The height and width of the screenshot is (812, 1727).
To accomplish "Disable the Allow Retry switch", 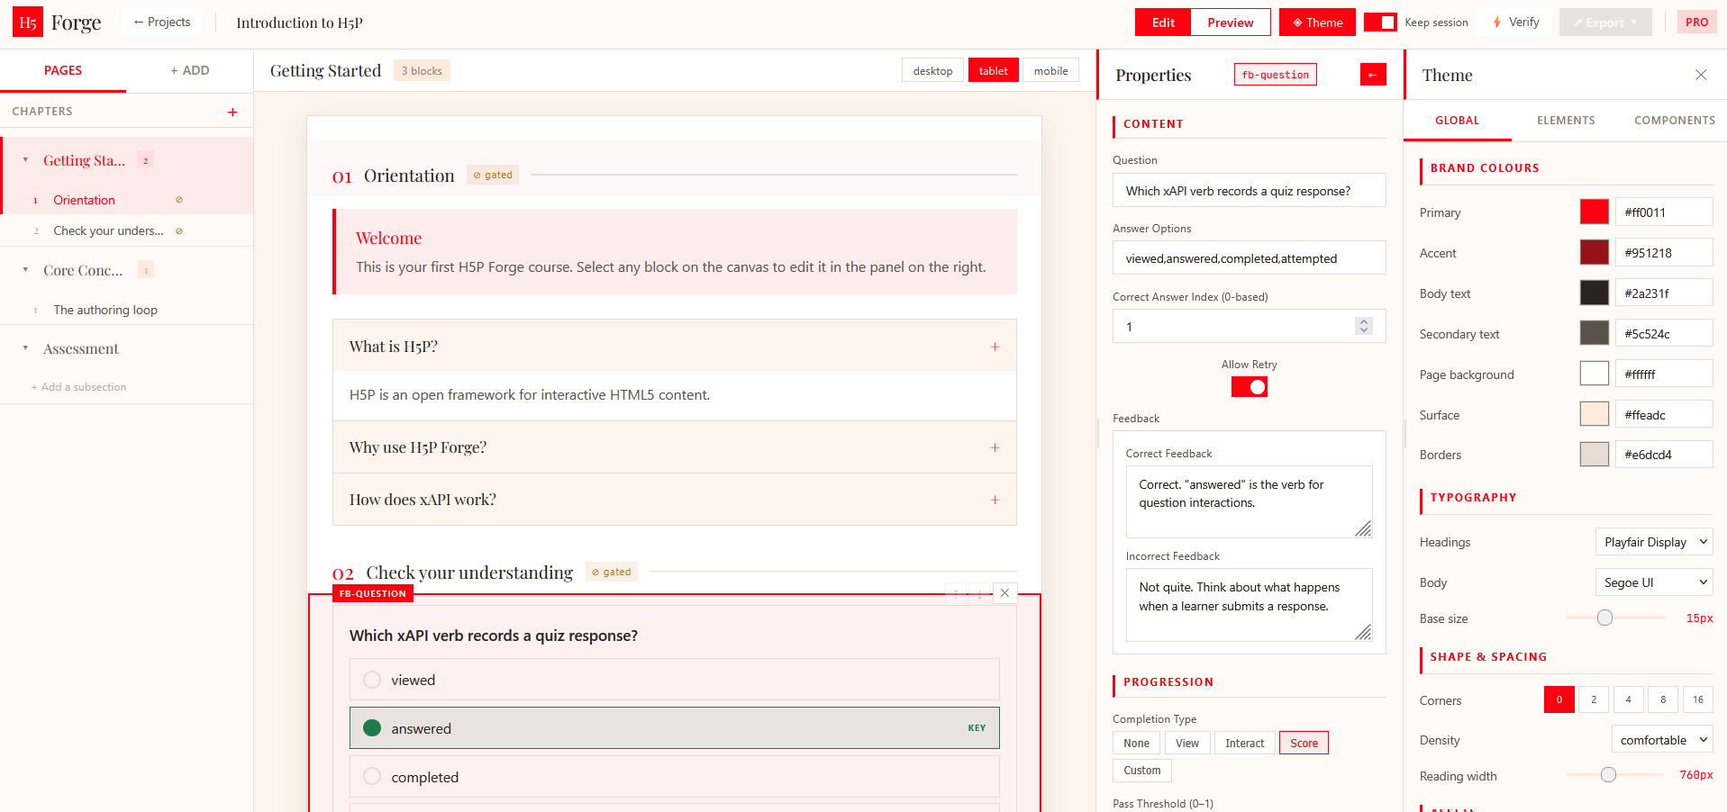I will pyautogui.click(x=1250, y=387).
